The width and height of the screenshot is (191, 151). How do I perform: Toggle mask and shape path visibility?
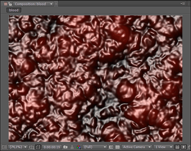38,147
